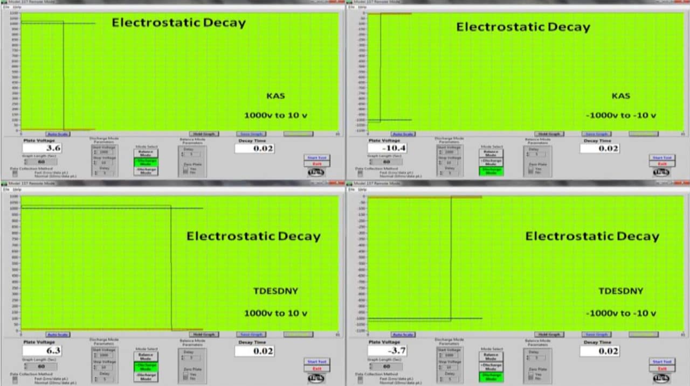The image size is (690, 386).
Task: Click the Plate Voltage field showing -3.7
Action: [388, 351]
